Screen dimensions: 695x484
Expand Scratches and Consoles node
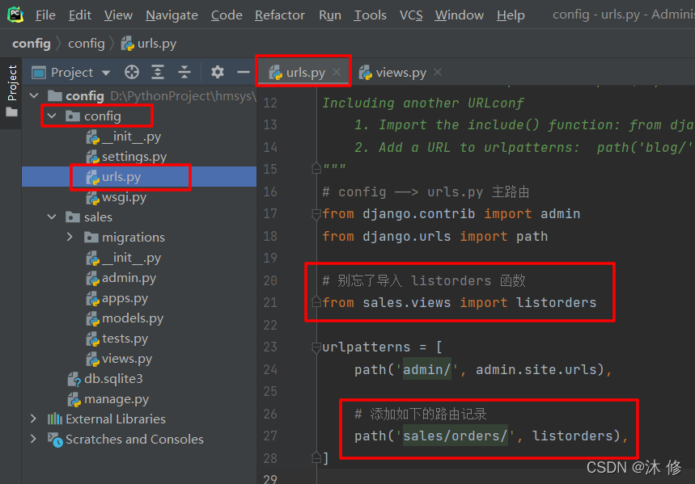(x=33, y=440)
